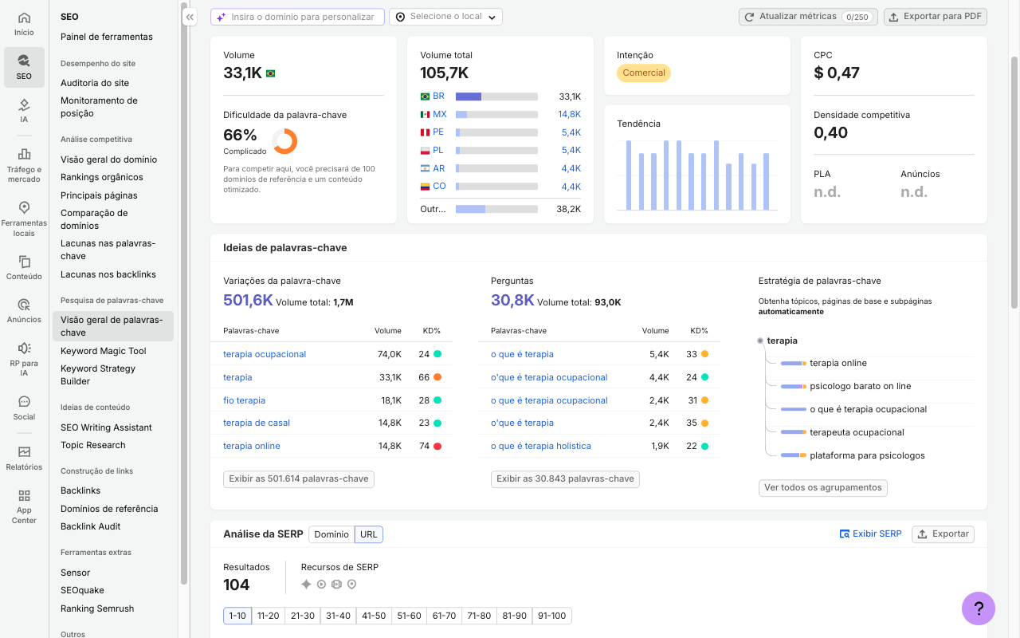1020x638 pixels.
Task: Click the Brazil flag beside volume
Action: 271,73
